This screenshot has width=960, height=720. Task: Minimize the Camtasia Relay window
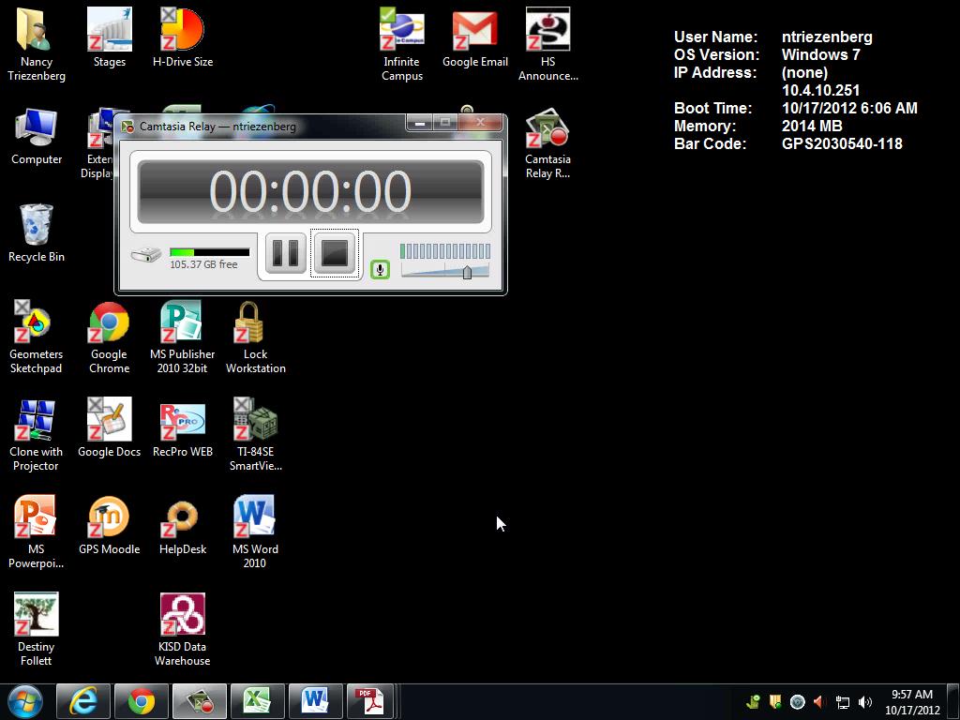(419, 123)
